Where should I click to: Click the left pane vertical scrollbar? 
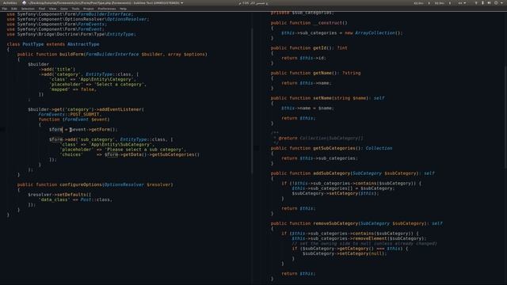tap(252, 101)
